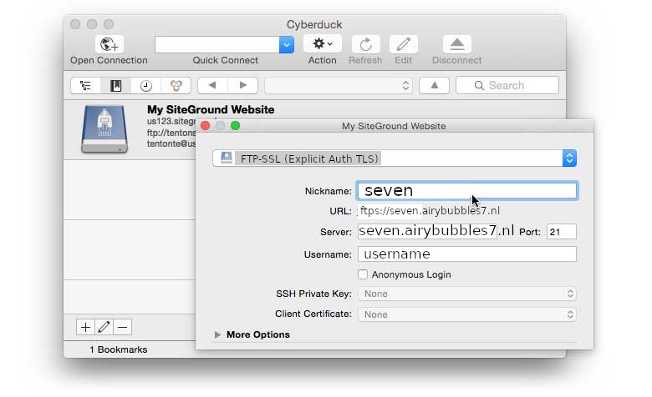Select the My SiteGround Website drive icon
The image size is (652, 397).
pyautogui.click(x=104, y=129)
